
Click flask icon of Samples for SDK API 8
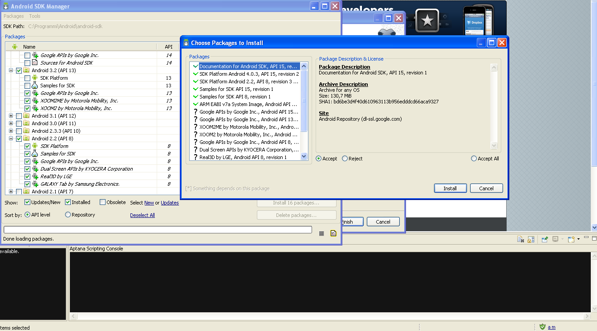point(35,154)
